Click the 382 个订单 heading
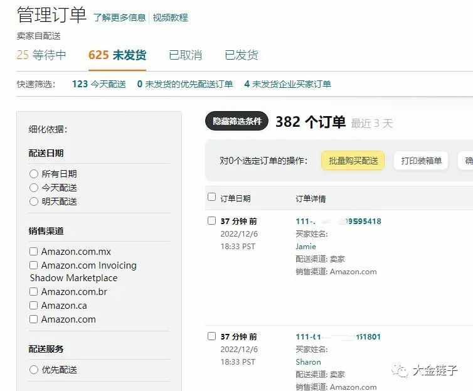 click(x=311, y=122)
